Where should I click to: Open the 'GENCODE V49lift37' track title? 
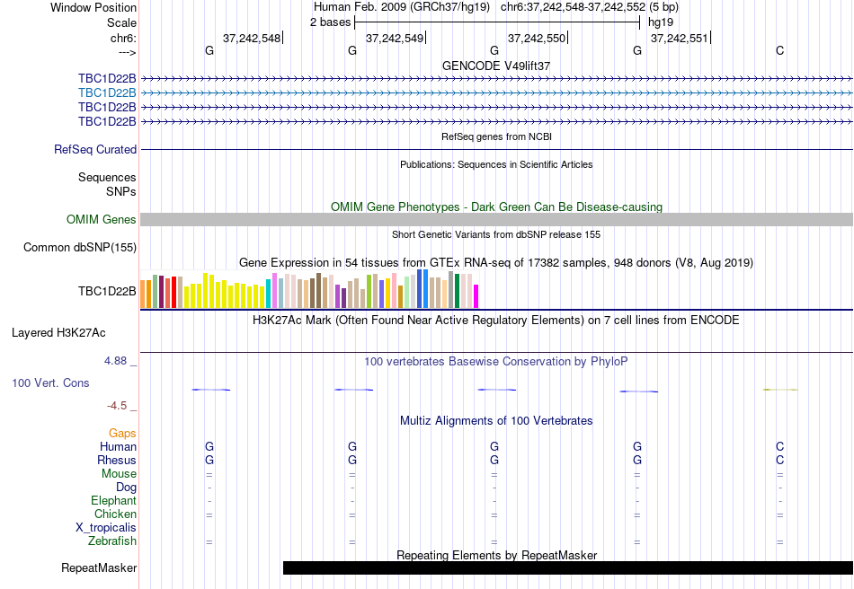pyautogui.click(x=496, y=66)
